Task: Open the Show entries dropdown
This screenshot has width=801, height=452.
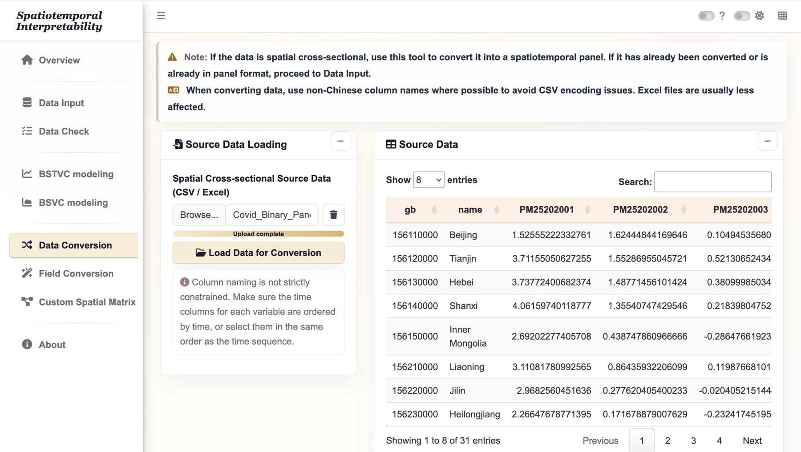Action: point(429,180)
